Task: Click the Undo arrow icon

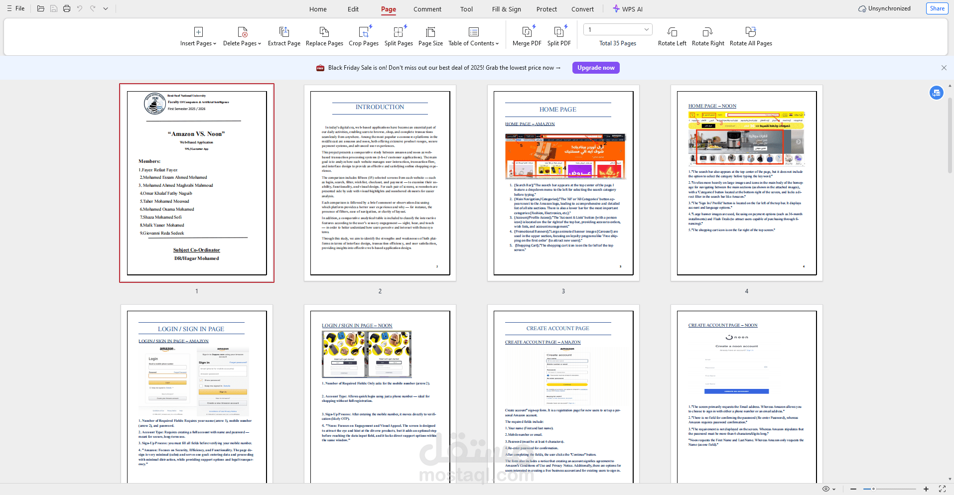Action: pyautogui.click(x=80, y=8)
